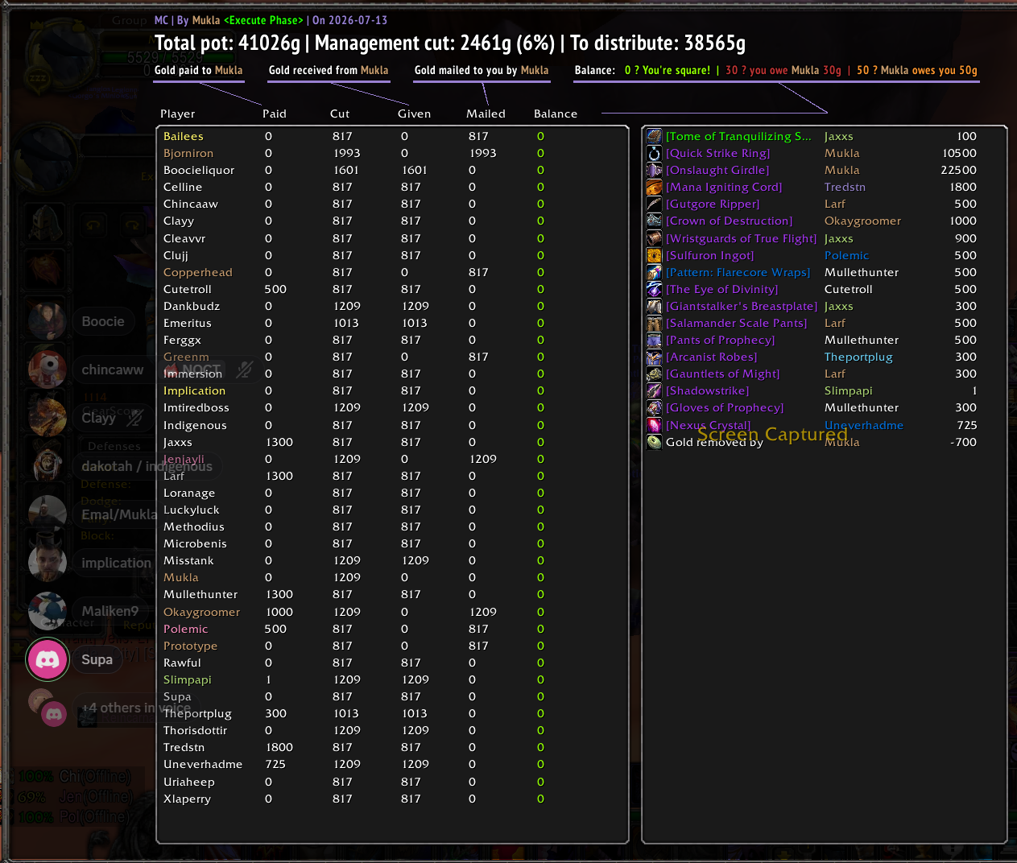This screenshot has height=863, width=1017.
Task: Click the Cut column header
Action: tap(340, 114)
